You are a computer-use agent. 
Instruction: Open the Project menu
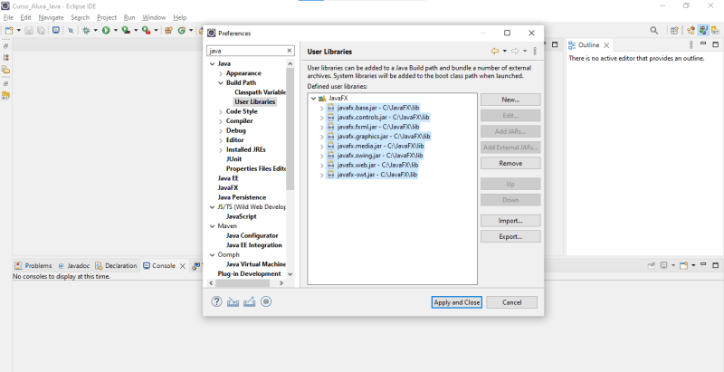click(107, 17)
